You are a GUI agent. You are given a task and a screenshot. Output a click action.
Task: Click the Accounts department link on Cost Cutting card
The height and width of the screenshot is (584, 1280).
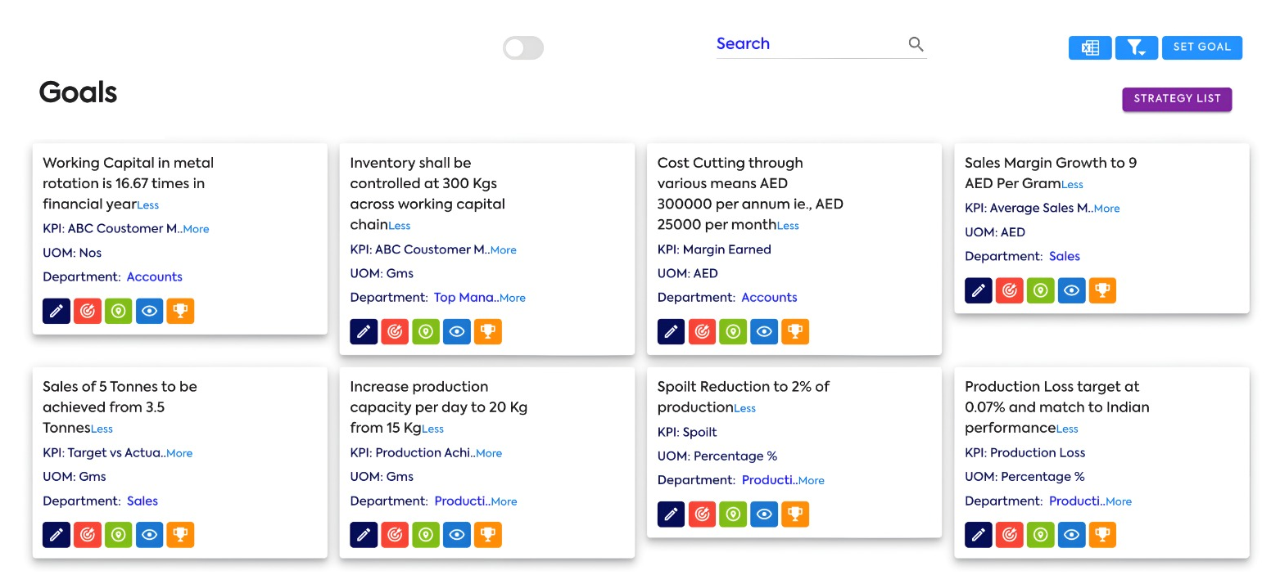769,298
